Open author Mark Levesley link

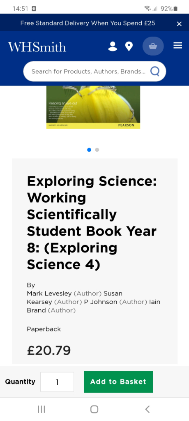click(49, 294)
